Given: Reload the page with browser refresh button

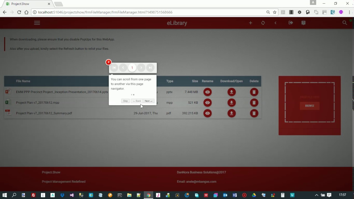Looking at the screenshot, I should click(x=19, y=12).
